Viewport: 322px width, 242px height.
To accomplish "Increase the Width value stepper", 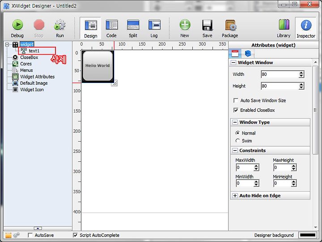I will click(301, 73).
